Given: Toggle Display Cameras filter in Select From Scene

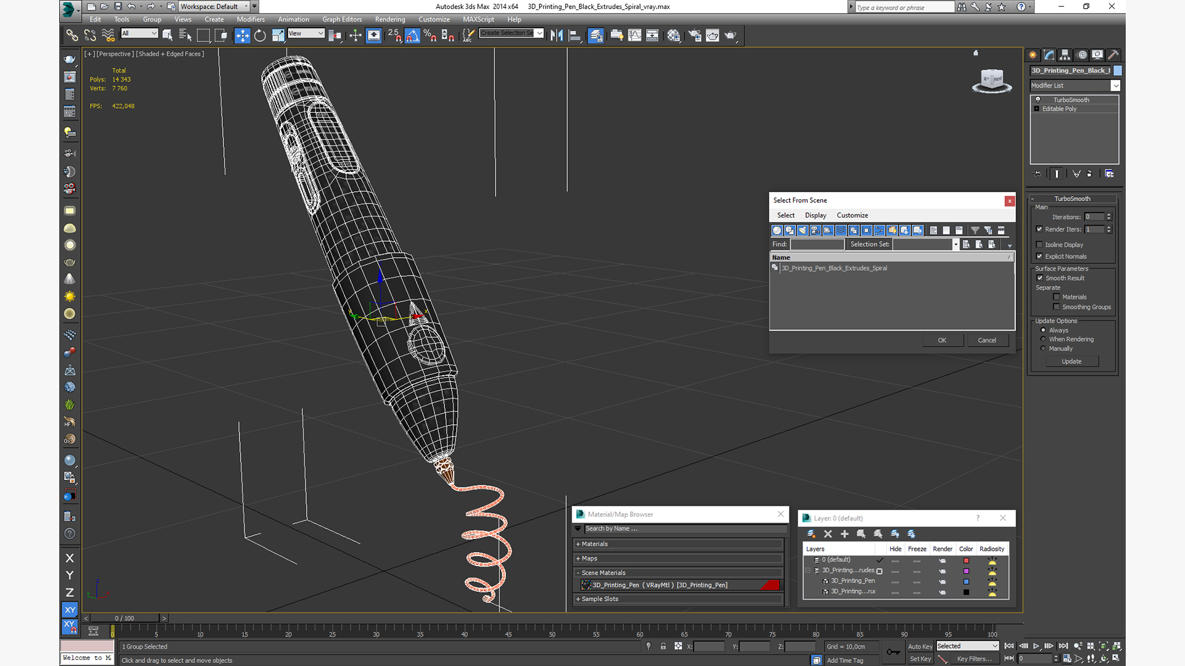Looking at the screenshot, I should [815, 230].
